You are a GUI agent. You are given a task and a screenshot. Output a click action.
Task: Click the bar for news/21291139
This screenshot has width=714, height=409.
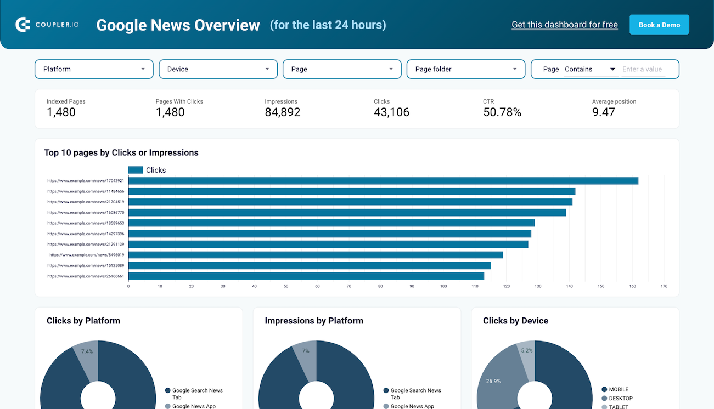(328, 244)
